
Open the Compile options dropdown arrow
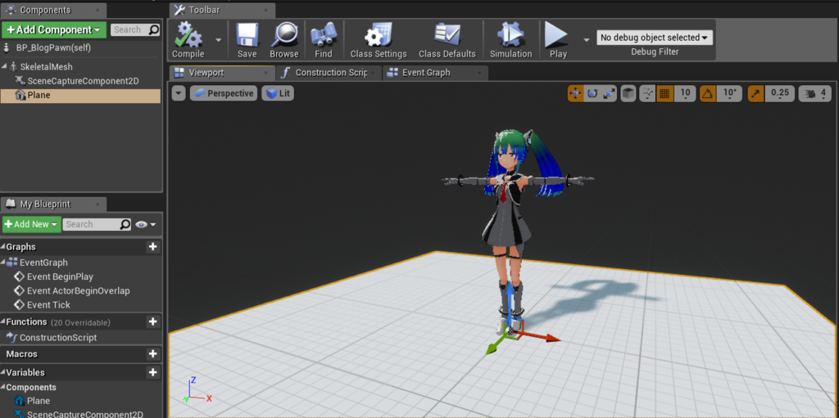218,39
